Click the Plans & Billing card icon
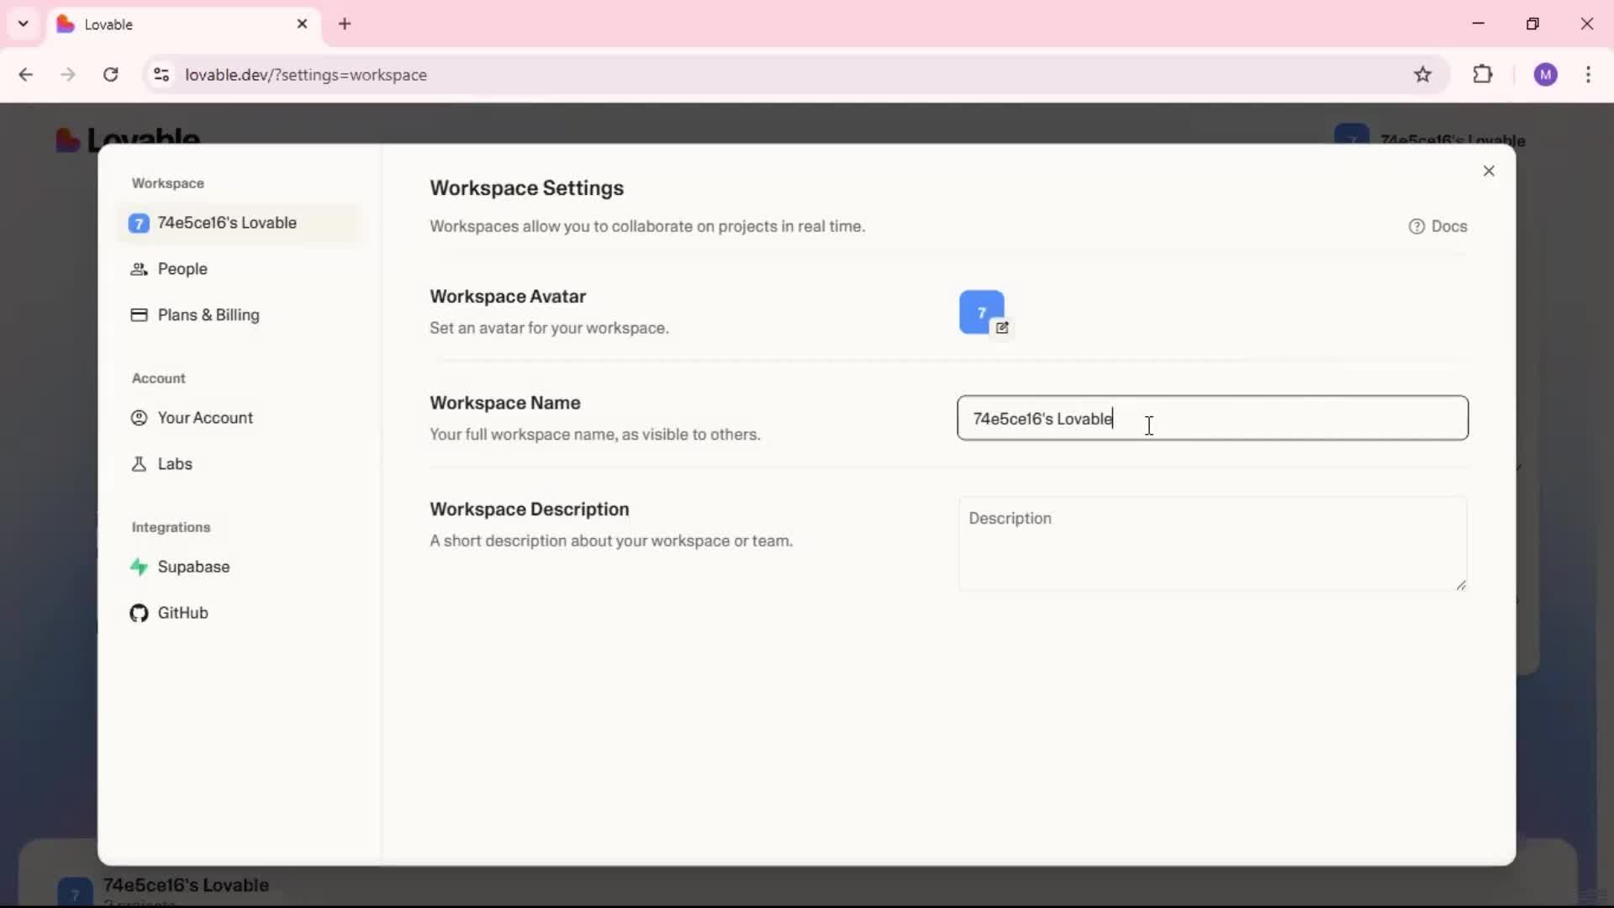Viewport: 1614px width, 908px height. tap(139, 315)
